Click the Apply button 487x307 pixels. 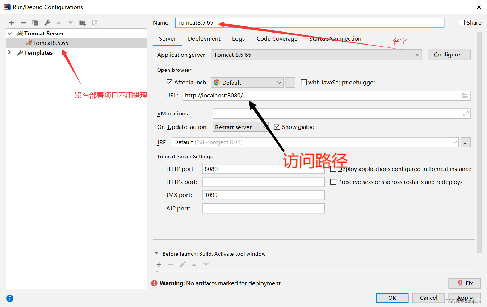(465, 298)
